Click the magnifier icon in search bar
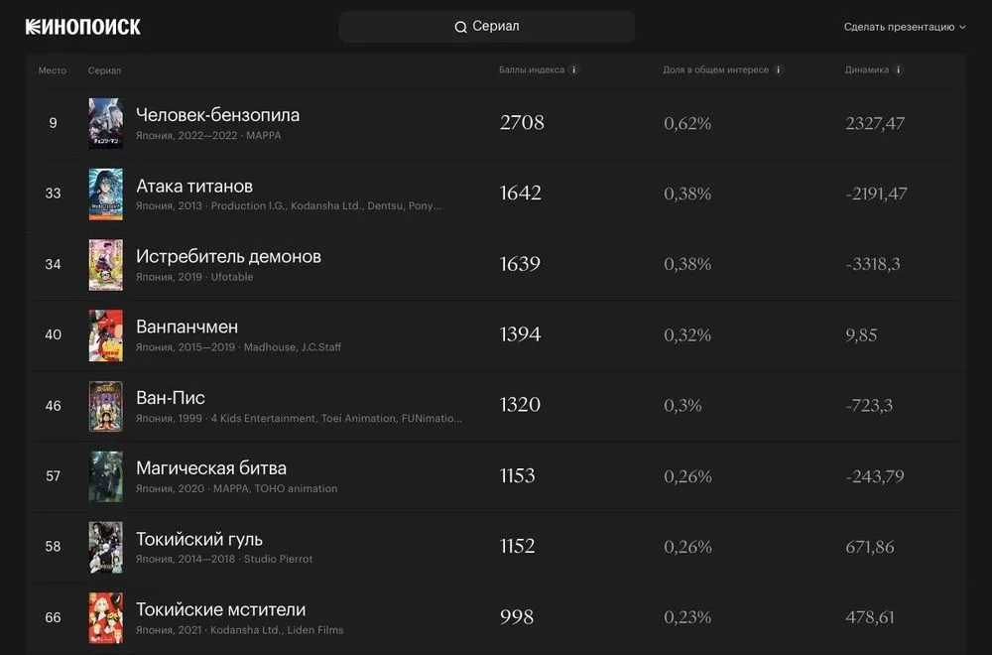This screenshot has width=992, height=655. click(460, 27)
